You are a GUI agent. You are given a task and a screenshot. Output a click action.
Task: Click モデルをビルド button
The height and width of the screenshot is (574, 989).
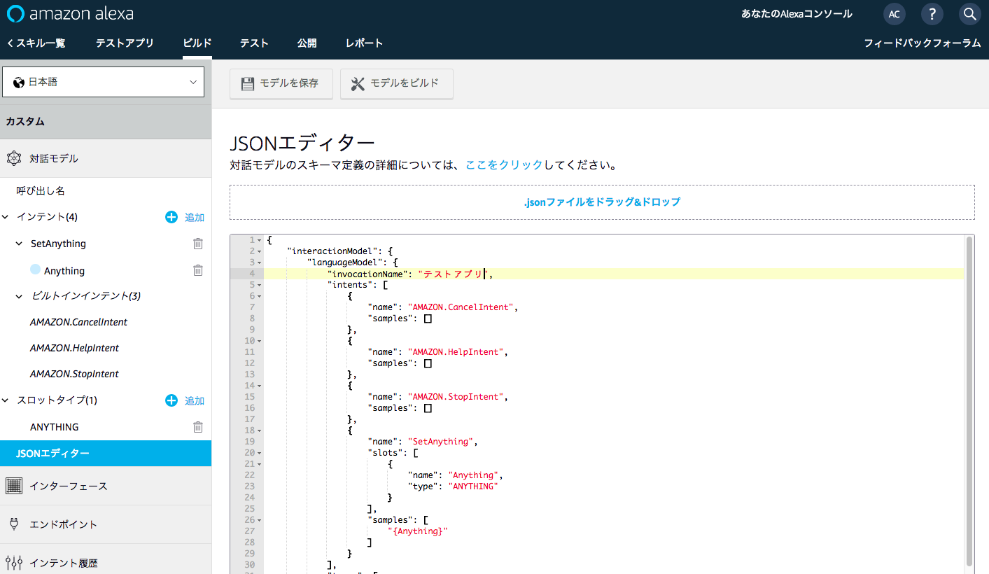click(x=396, y=83)
